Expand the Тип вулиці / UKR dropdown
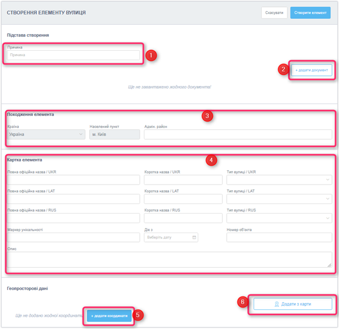339x329 pixels. pyautogui.click(x=279, y=180)
